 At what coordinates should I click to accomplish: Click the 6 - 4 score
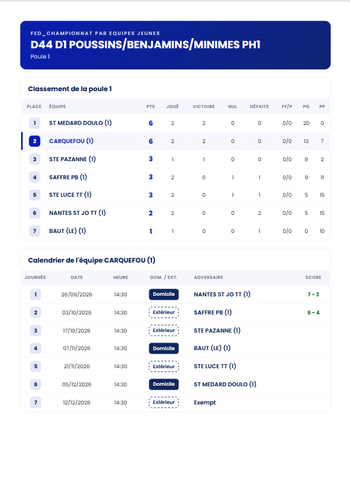point(313,312)
